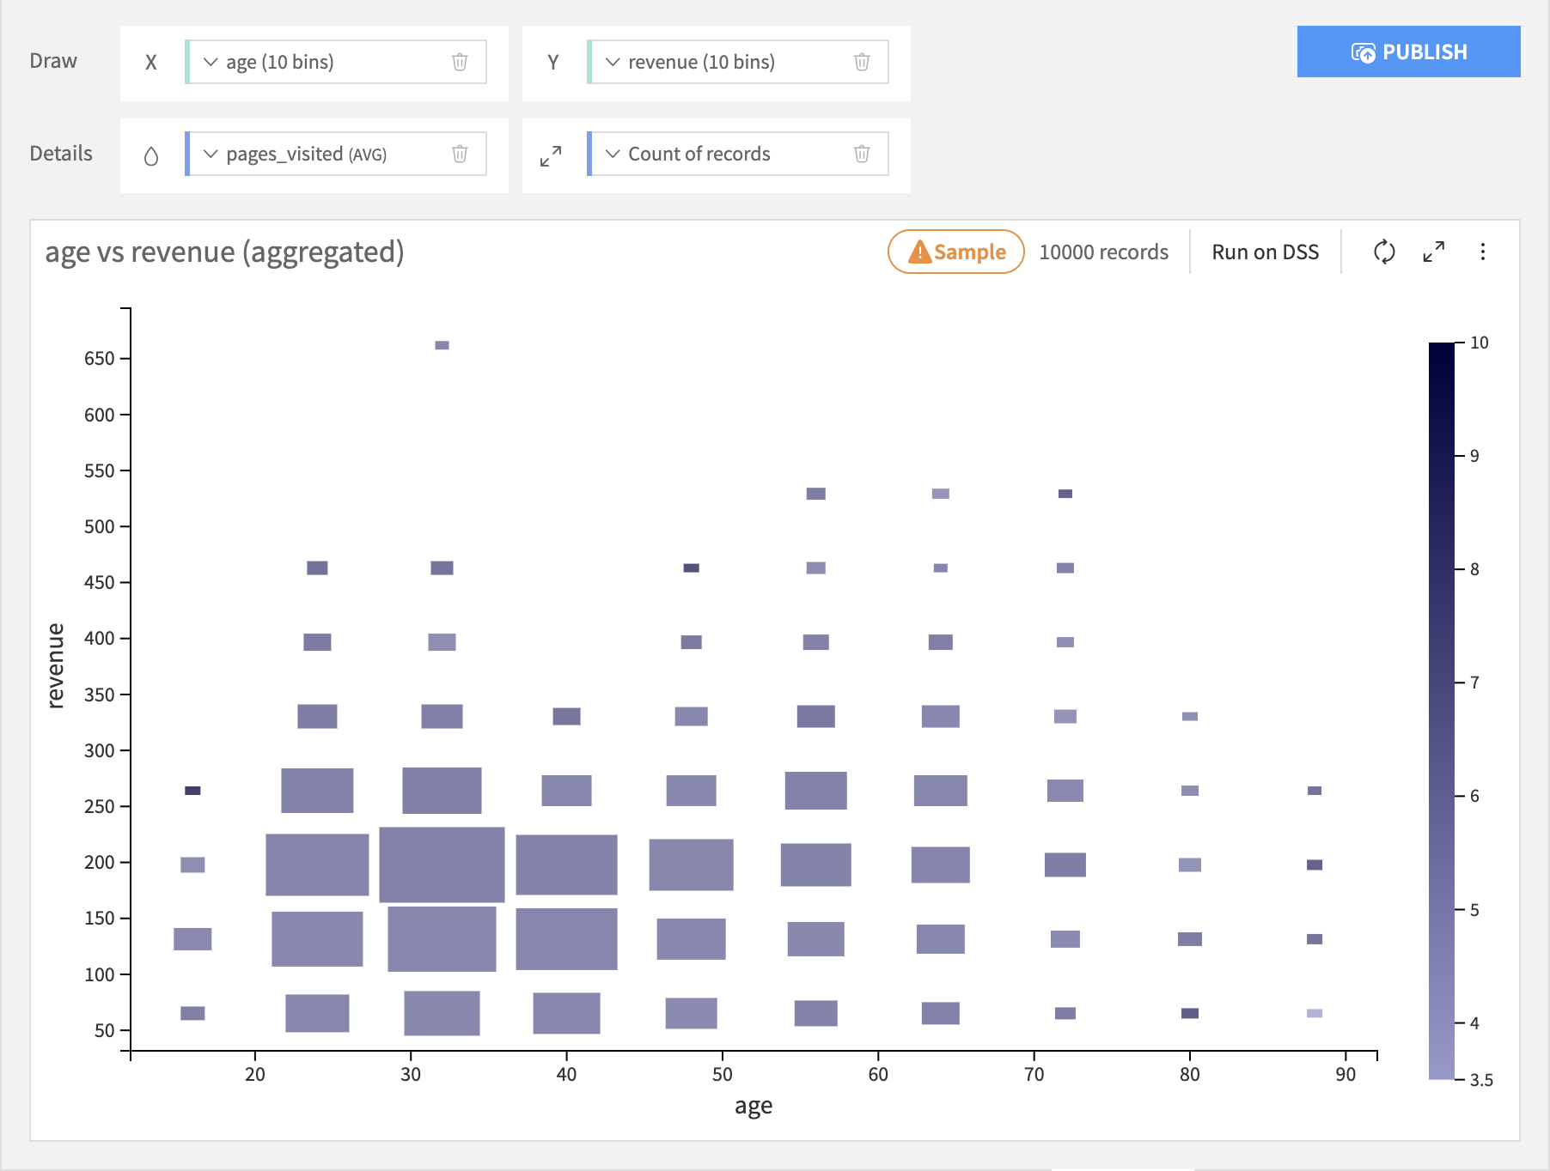Image resolution: width=1550 pixels, height=1171 pixels.
Task: Click the PUBLISH button
Action: (1409, 52)
